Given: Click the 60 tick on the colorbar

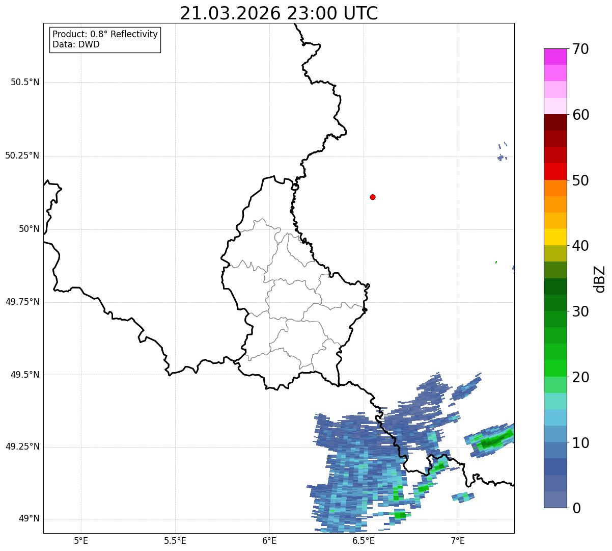Looking at the screenshot, I should pyautogui.click(x=580, y=115).
